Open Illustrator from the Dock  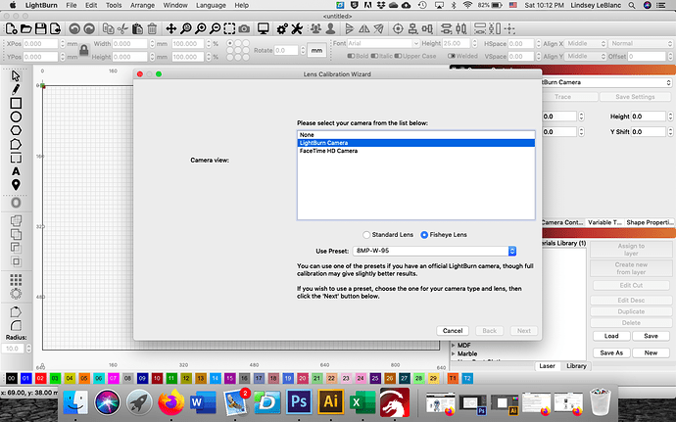[331, 401]
